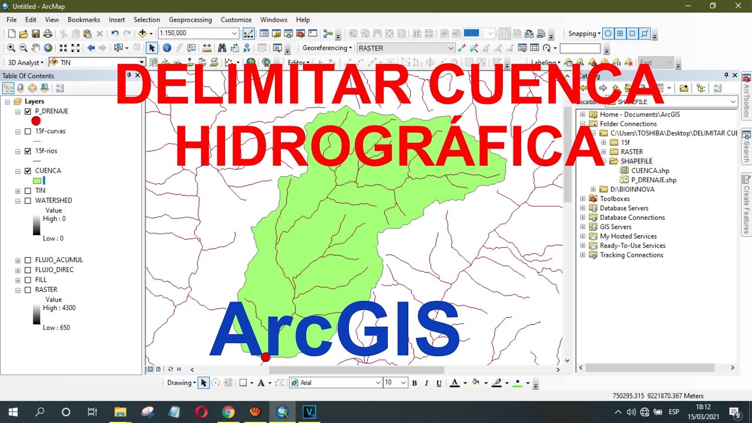
Task: Open the Create Features side tab
Action: click(x=746, y=204)
